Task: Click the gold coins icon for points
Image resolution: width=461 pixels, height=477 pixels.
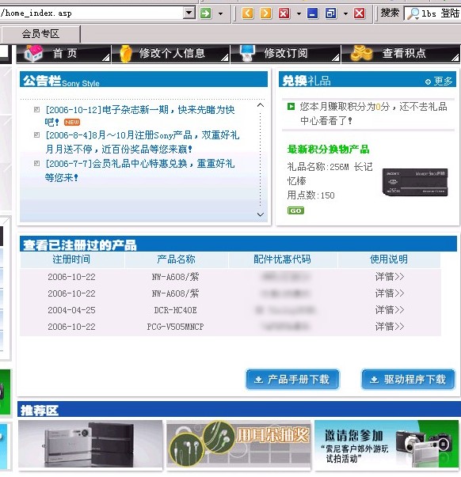Action: [361, 53]
